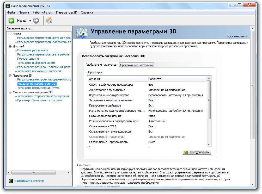Open the Правка menu

24,12
